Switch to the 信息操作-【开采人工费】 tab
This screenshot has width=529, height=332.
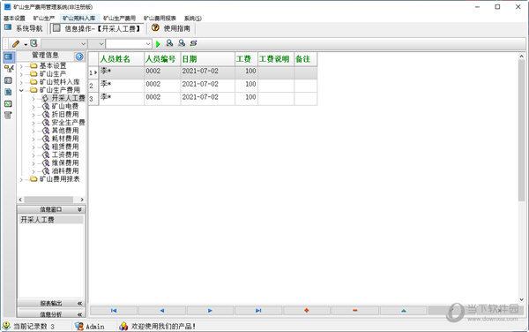(98, 28)
